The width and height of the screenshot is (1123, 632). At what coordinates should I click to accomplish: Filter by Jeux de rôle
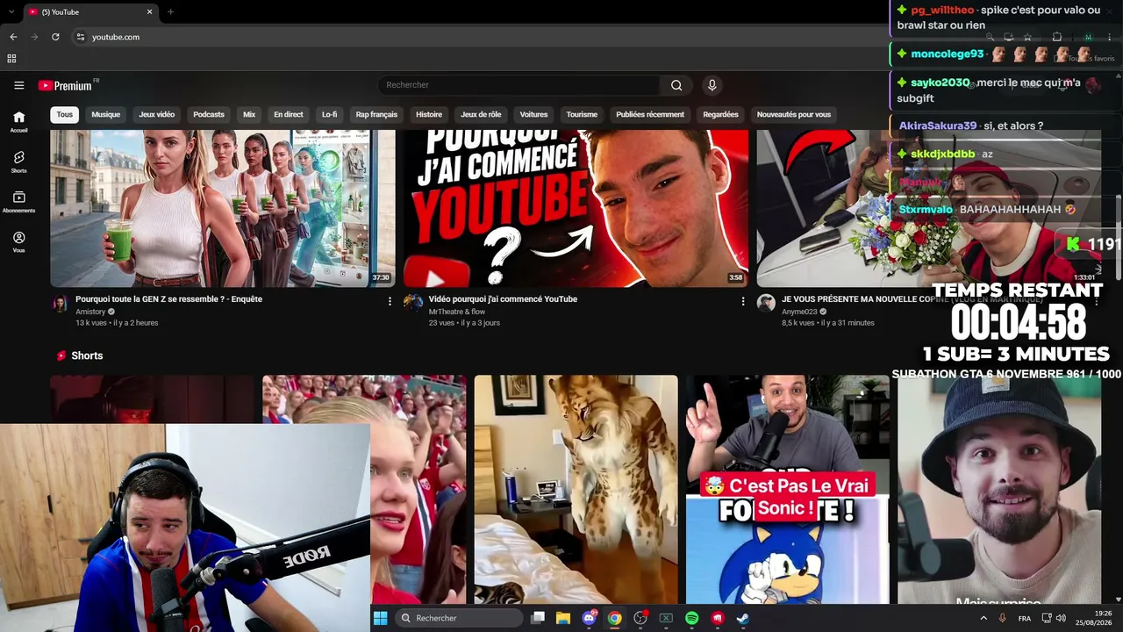tap(481, 114)
